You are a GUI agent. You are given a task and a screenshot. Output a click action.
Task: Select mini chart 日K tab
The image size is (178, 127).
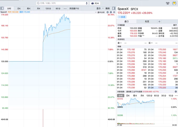pyautogui.click(x=128, y=96)
